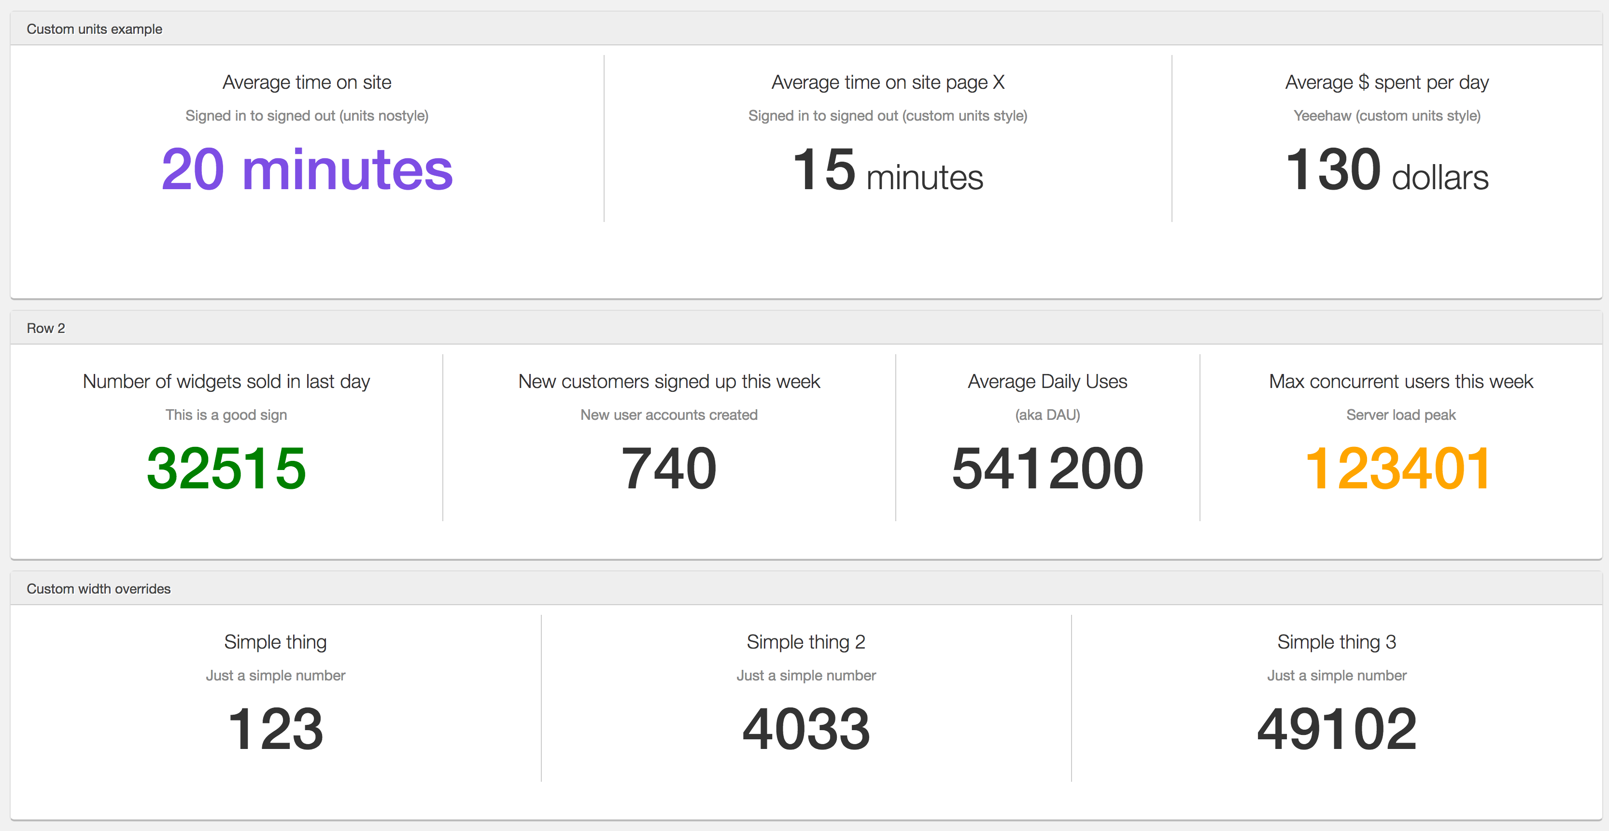Select the green 32515 widgets value
The width and height of the screenshot is (1609, 831).
(226, 468)
